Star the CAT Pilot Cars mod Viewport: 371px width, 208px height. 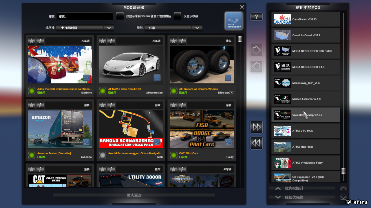coord(173,105)
